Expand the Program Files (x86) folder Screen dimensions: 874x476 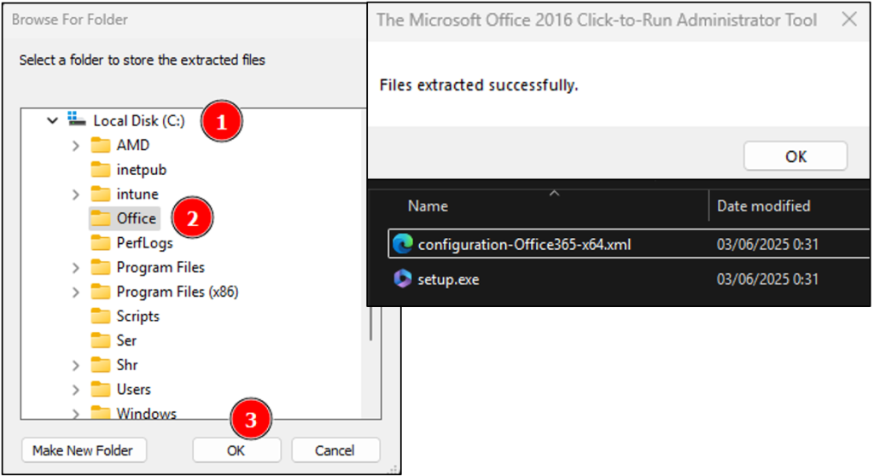pos(76,292)
